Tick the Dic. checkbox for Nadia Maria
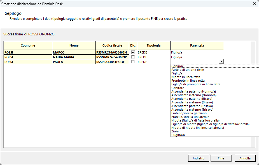259x165 pixels. click(133, 57)
